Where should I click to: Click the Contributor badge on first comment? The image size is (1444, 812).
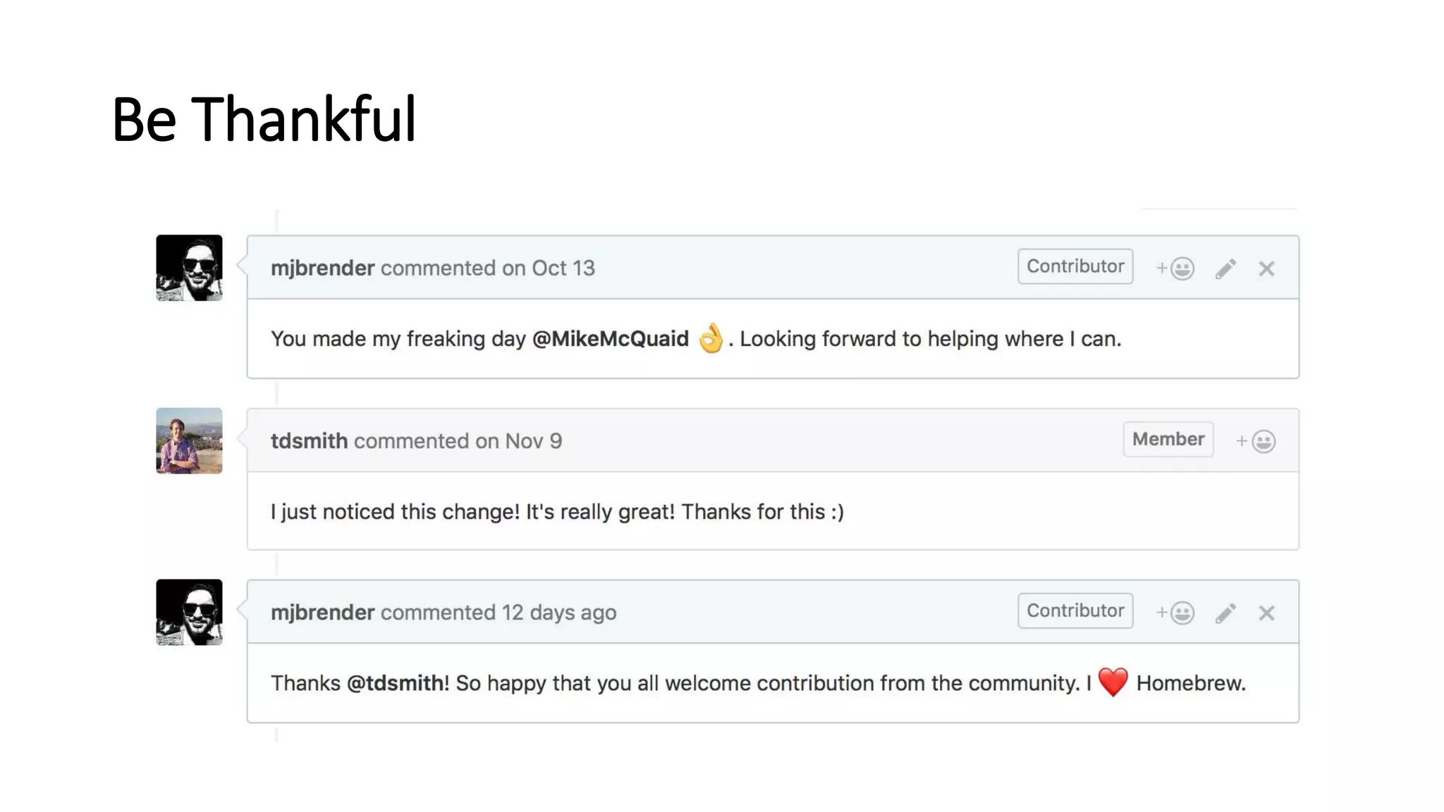tap(1075, 266)
